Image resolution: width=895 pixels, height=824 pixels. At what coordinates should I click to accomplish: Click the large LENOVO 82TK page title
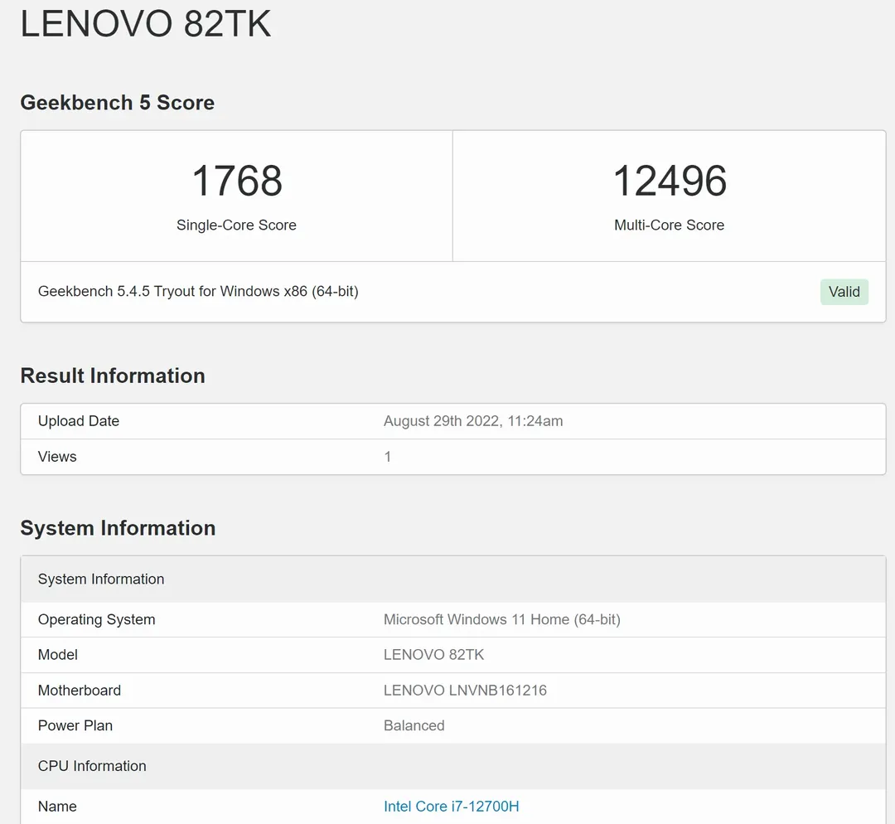pos(146,25)
